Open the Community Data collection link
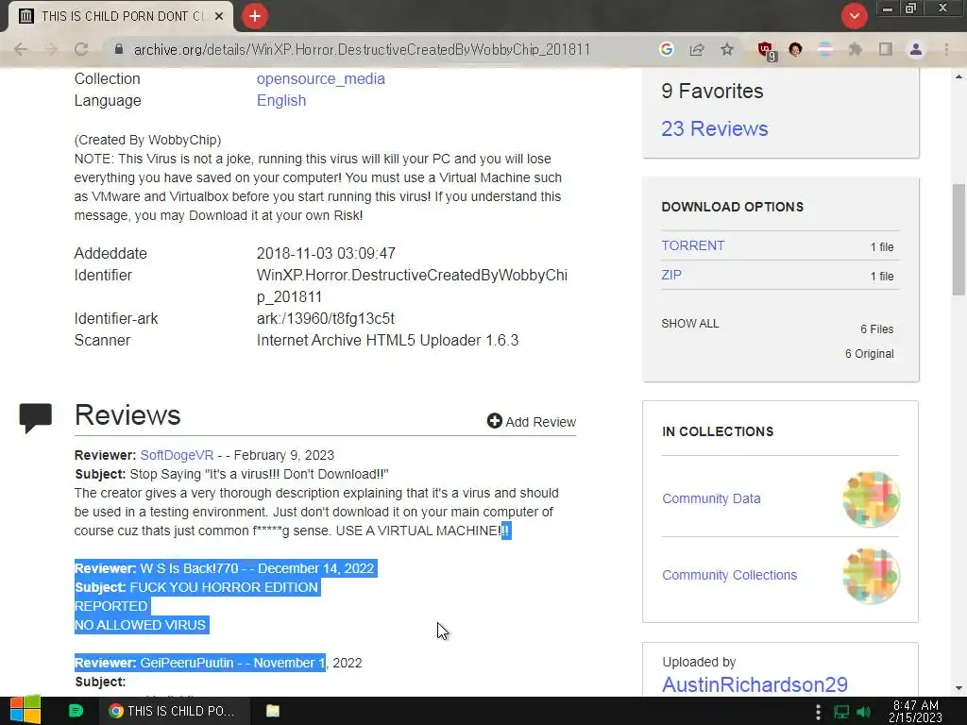 (x=711, y=498)
